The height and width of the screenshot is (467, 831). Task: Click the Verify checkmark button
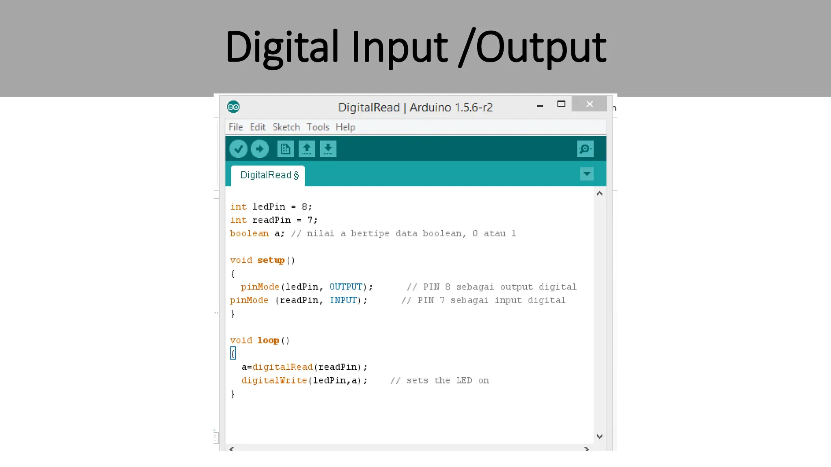pos(238,149)
